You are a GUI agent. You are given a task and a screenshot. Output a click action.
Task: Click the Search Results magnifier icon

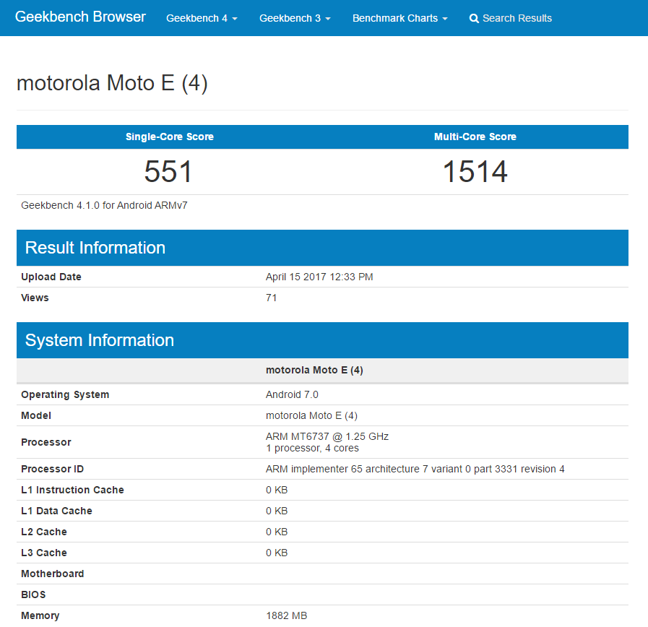[474, 19]
